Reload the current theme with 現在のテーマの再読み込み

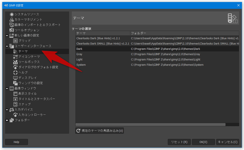pos(99,131)
